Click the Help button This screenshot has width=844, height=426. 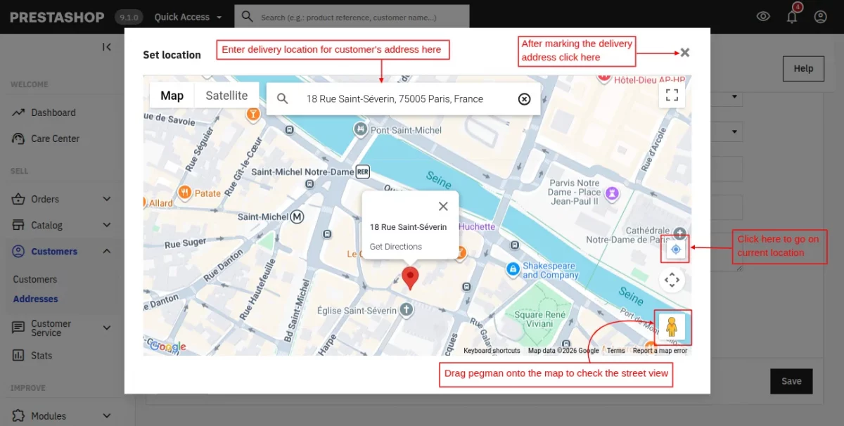tap(803, 68)
